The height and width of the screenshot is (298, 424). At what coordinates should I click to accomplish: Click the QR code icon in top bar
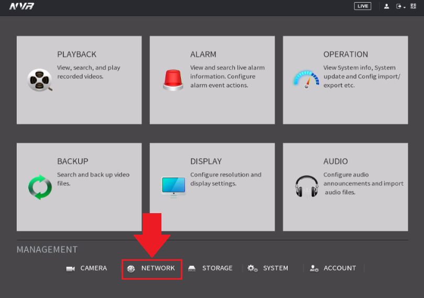413,6
